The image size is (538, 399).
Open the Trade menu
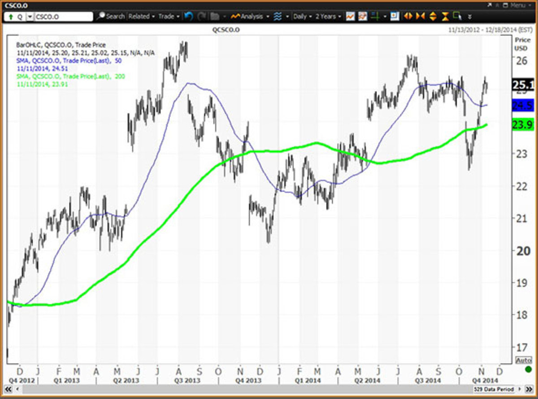click(169, 17)
